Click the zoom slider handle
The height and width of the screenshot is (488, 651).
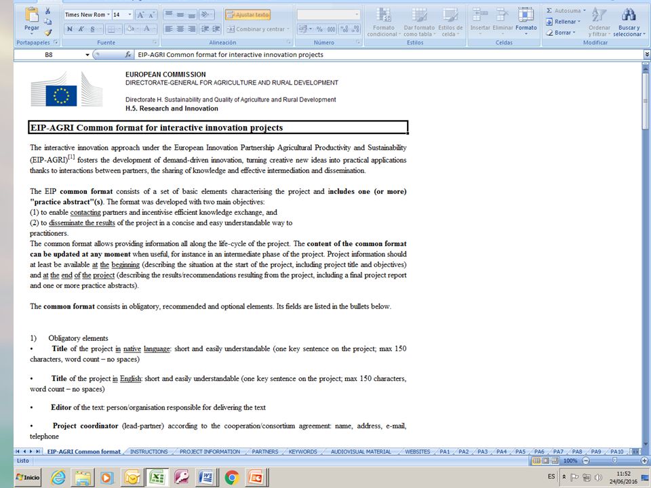pyautogui.click(x=615, y=461)
